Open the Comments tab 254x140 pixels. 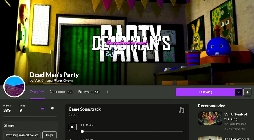click(61, 92)
